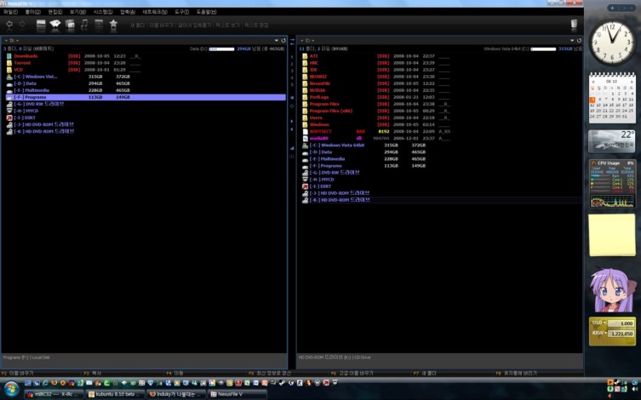The width and height of the screenshot is (641, 400).
Task: Open the 도구(T) menu
Action: click(182, 12)
